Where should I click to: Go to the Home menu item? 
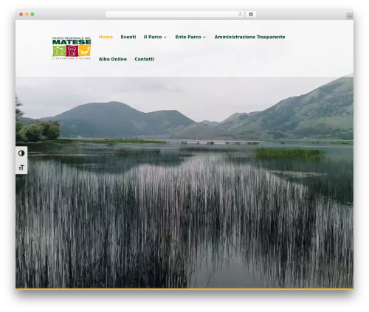pyautogui.click(x=106, y=37)
